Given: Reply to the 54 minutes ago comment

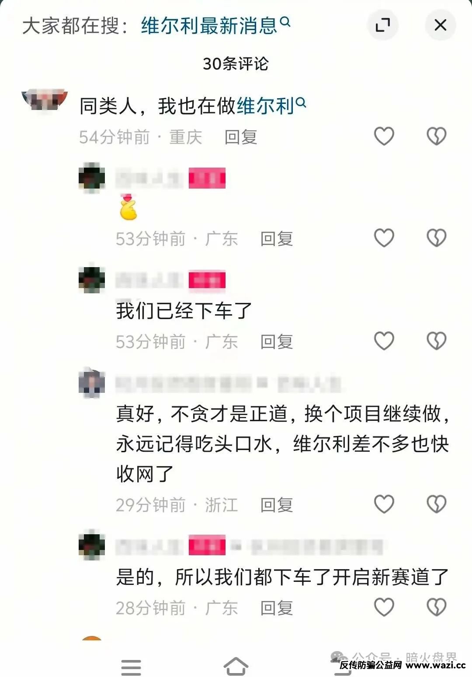Looking at the screenshot, I should tap(241, 137).
